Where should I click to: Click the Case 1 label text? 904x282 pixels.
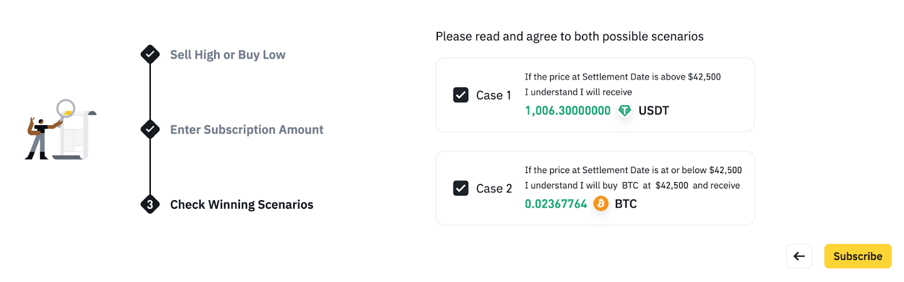pyautogui.click(x=493, y=95)
